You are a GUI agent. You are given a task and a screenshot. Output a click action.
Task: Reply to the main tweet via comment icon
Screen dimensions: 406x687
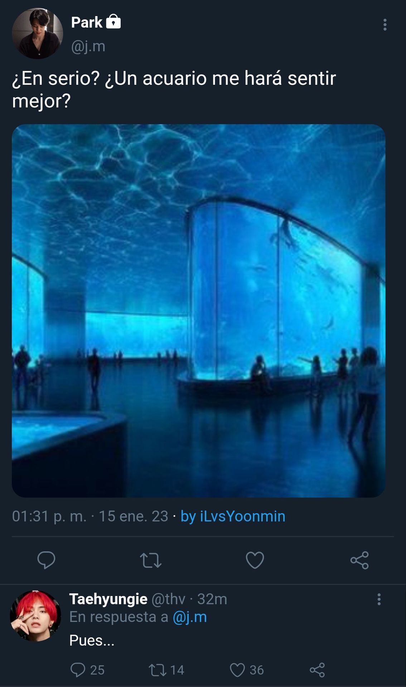point(46,560)
